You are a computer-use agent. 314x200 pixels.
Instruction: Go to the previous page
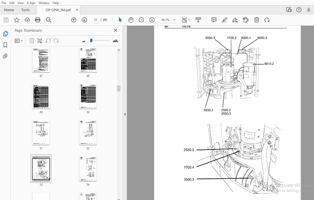click(x=74, y=20)
